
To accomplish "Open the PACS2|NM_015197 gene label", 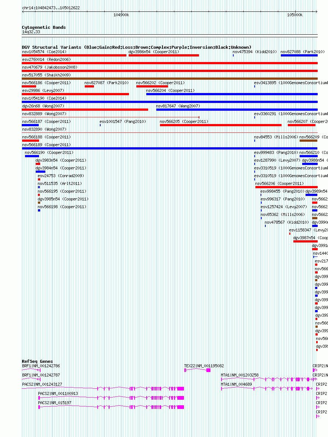I will [x=55, y=403].
